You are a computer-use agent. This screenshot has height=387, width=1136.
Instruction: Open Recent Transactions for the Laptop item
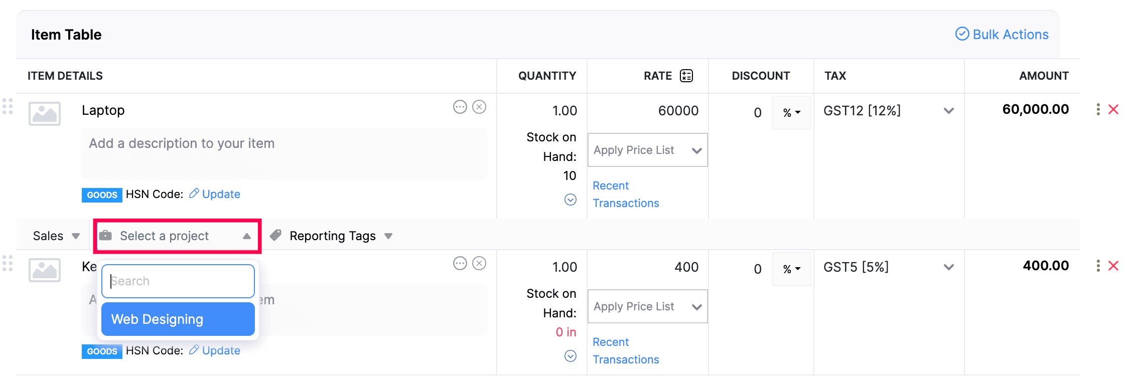click(x=626, y=194)
